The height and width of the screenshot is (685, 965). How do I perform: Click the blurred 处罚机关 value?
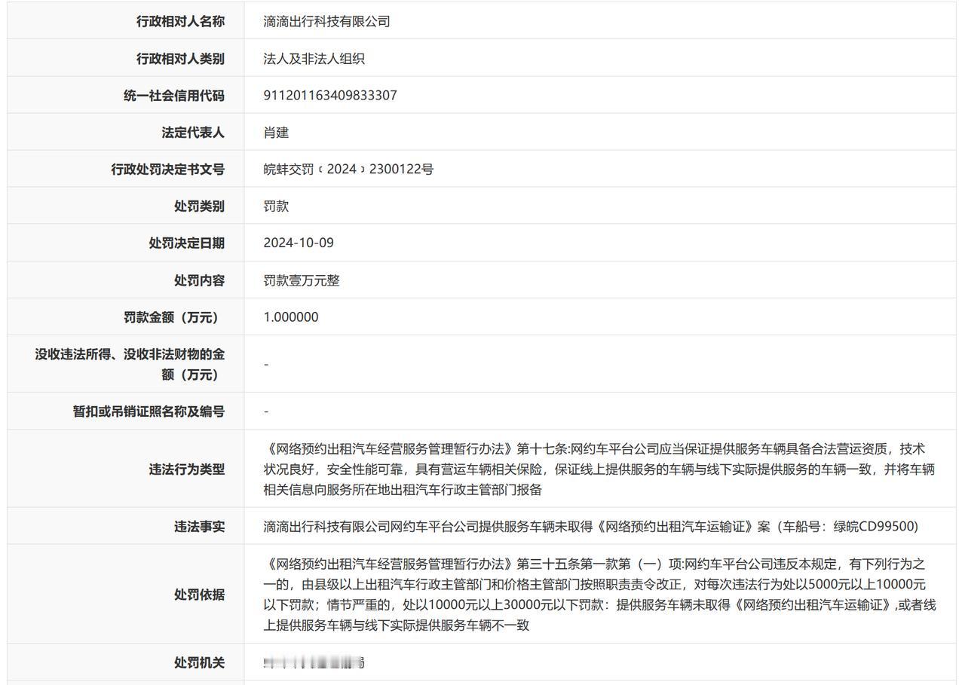click(x=314, y=662)
